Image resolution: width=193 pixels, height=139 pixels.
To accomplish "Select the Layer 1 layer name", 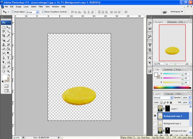I will coord(174,109).
